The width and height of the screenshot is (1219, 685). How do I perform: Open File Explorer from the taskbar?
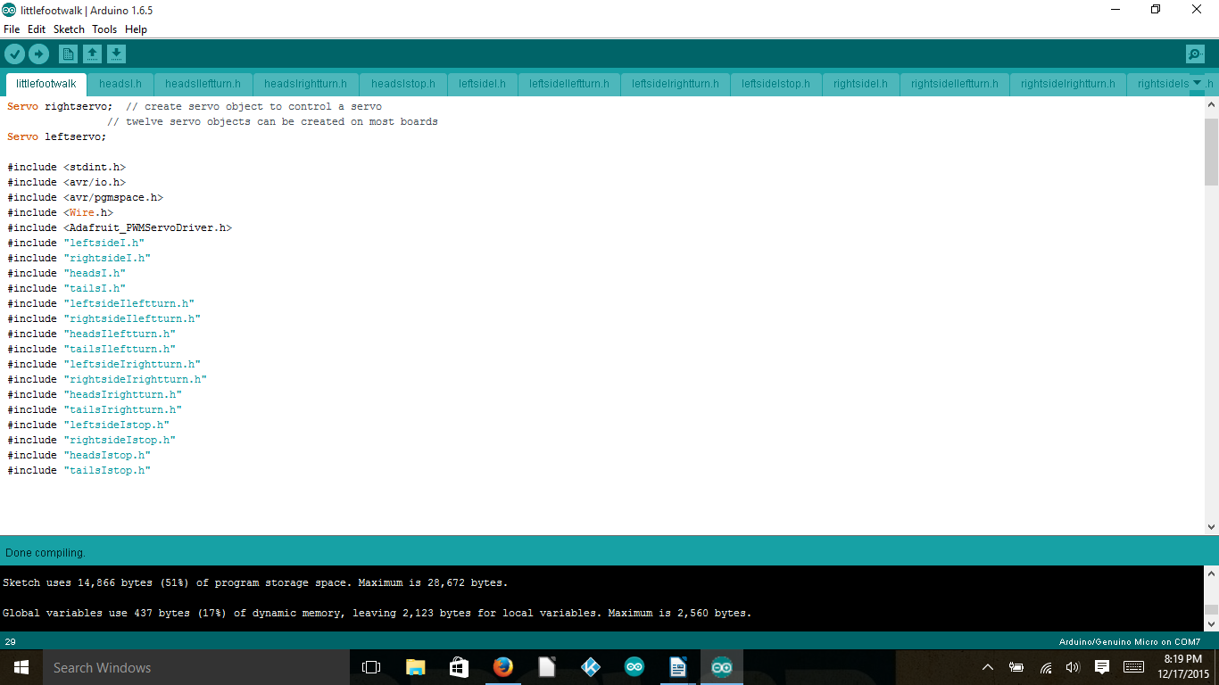[415, 667]
